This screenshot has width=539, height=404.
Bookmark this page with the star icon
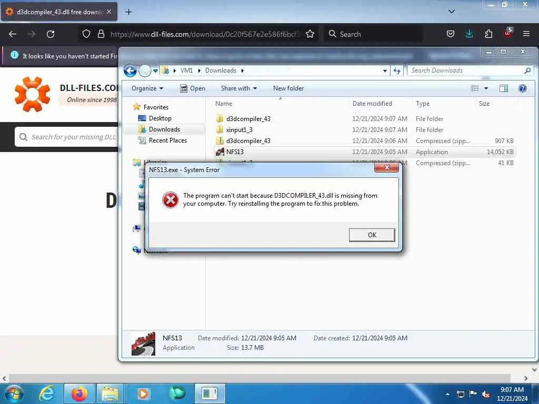310,34
